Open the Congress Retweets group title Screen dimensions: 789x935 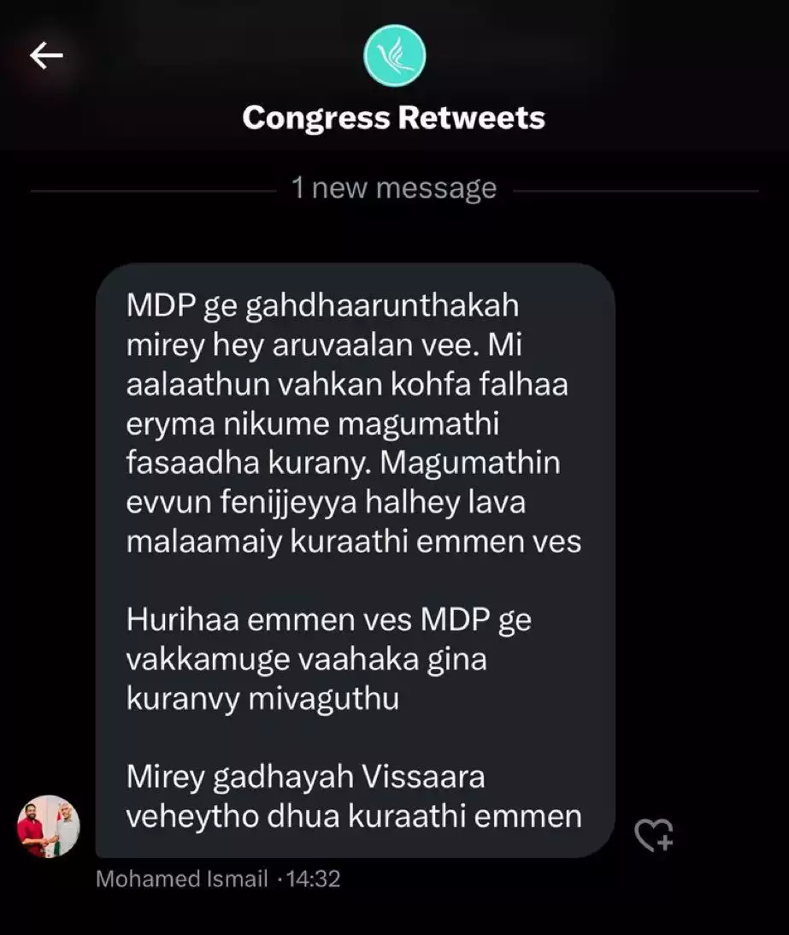point(394,117)
